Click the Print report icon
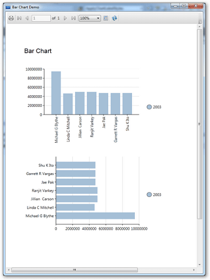This screenshot has width=210, height=280. (x=11, y=18)
